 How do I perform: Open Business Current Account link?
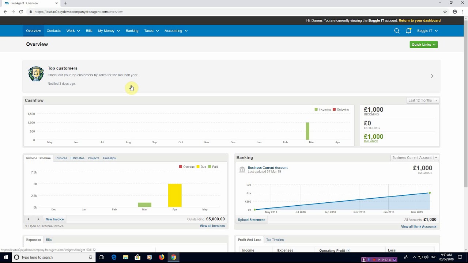coord(268,168)
